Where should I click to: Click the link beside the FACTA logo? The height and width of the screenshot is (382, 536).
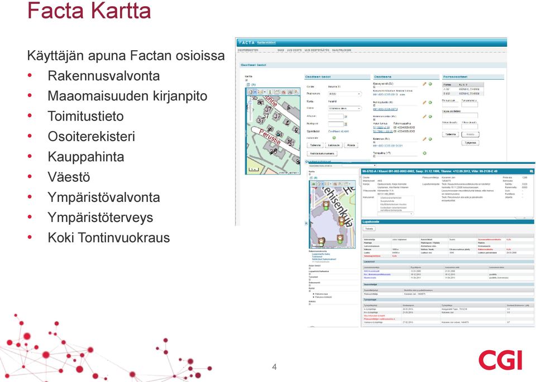(266, 43)
